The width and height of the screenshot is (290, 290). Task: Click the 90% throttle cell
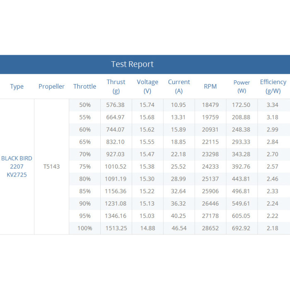(x=85, y=204)
